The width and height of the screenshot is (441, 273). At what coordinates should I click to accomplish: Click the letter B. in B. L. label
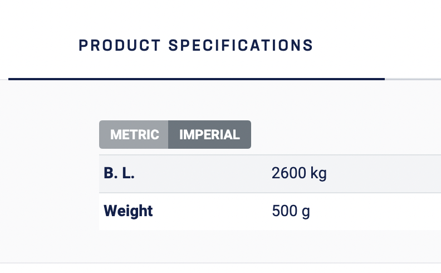[110, 174]
